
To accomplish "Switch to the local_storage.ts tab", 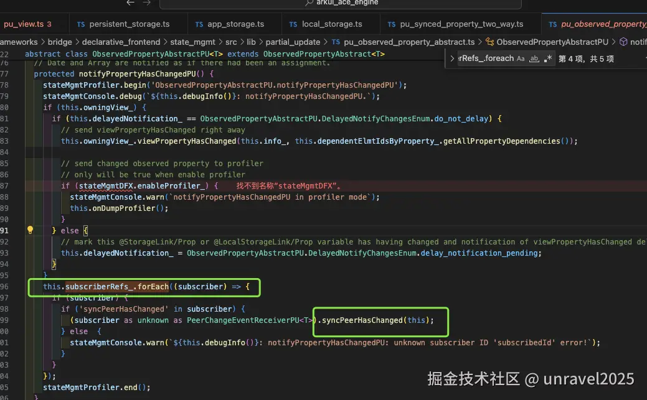I will coord(331,24).
